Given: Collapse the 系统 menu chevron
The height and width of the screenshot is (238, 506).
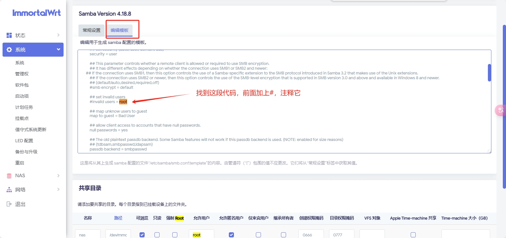Looking at the screenshot, I should [58, 49].
